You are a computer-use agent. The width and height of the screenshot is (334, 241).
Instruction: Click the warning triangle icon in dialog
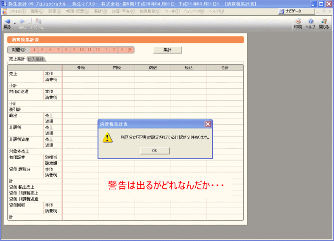[x=108, y=138]
